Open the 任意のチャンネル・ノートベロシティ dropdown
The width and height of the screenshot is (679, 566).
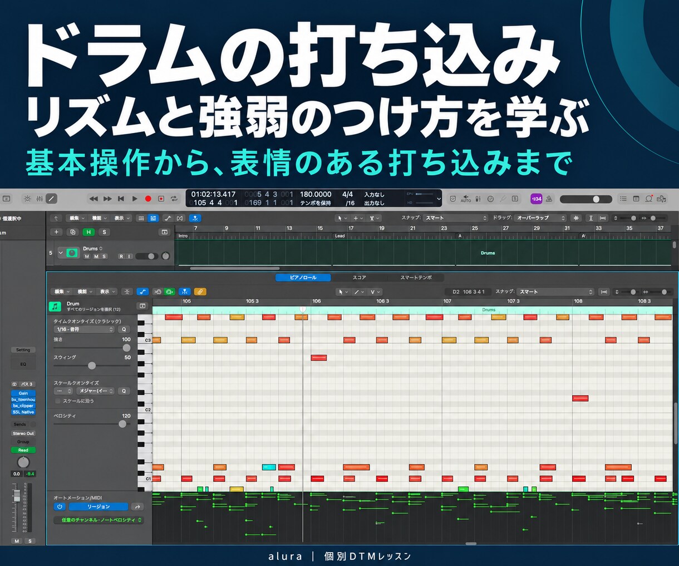(x=99, y=520)
